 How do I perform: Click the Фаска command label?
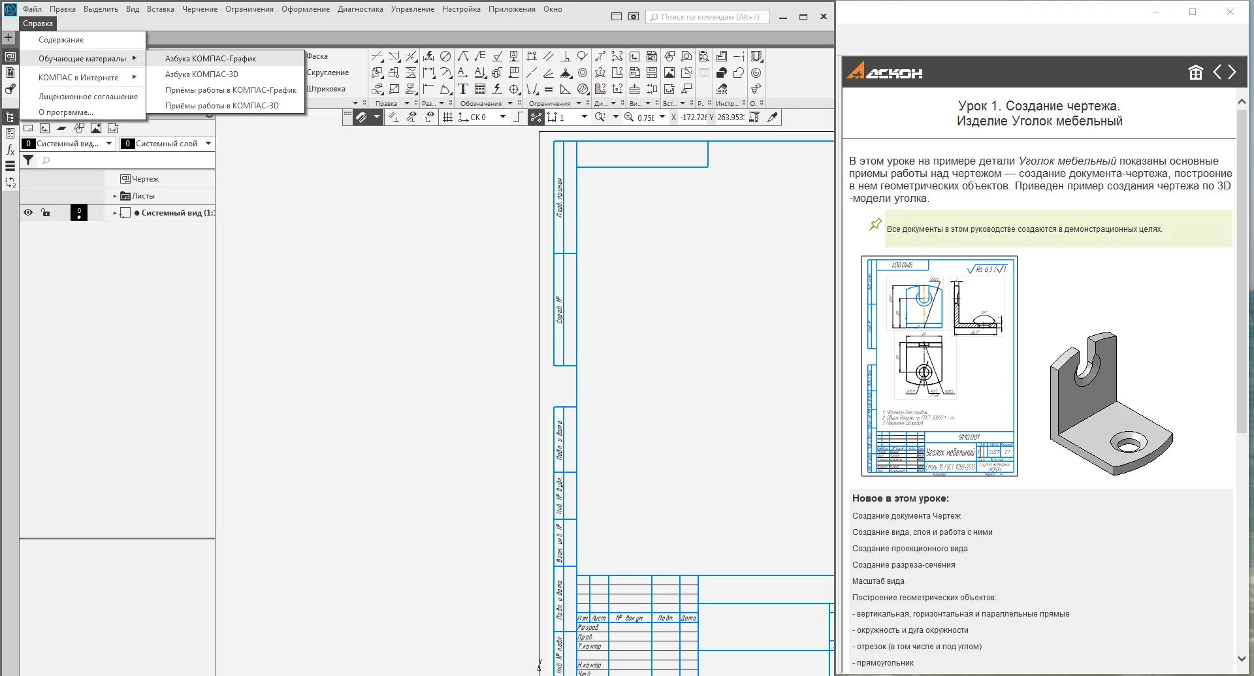pyautogui.click(x=317, y=56)
